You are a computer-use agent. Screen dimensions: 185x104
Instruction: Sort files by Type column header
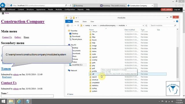tap(143, 30)
